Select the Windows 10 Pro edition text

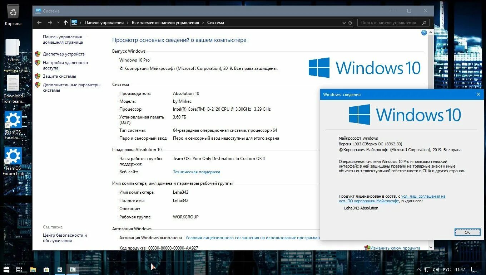point(134,60)
